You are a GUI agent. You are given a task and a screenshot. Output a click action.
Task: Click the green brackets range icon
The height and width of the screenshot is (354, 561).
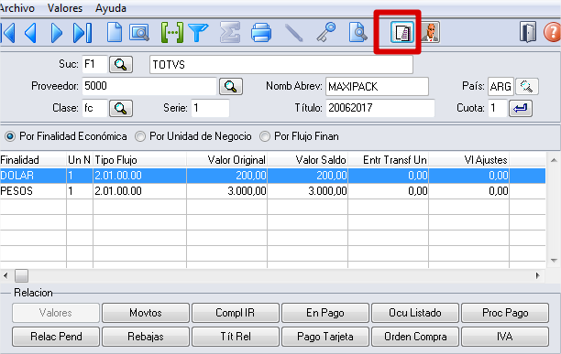pos(172,33)
